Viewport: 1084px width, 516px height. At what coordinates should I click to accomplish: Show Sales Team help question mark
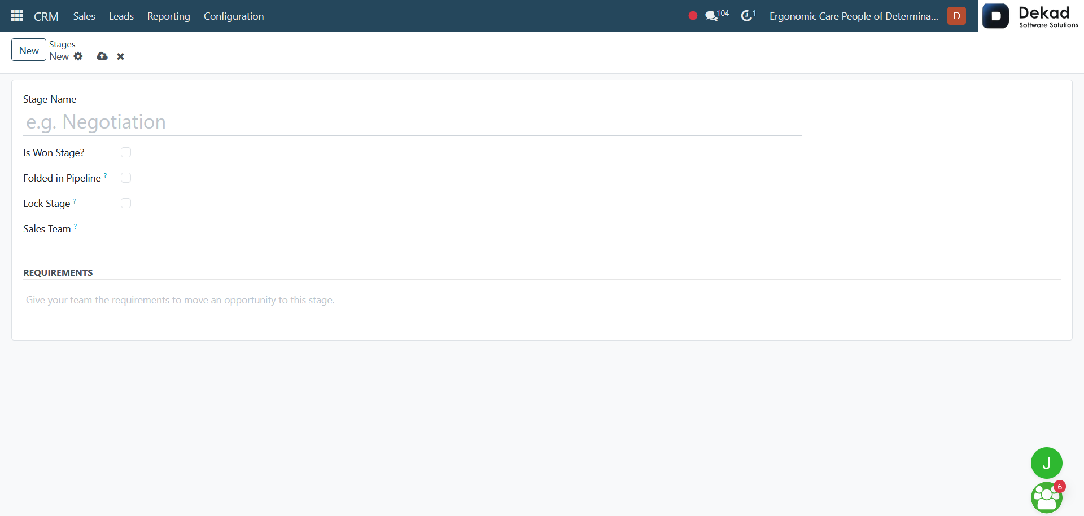click(x=75, y=227)
